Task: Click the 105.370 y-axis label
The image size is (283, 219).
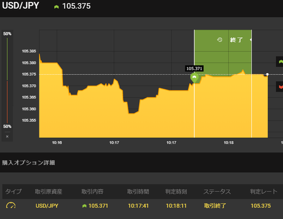Action: click(x=29, y=86)
